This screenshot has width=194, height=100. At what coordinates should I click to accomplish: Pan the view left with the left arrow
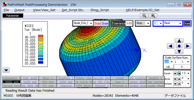point(171,46)
